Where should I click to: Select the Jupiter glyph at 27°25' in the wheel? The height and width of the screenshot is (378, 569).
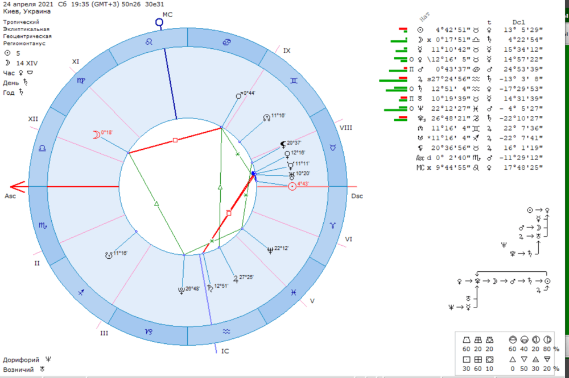tap(236, 279)
